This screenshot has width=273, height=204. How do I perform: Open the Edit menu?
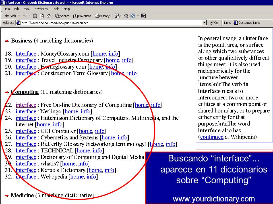click(17, 9)
